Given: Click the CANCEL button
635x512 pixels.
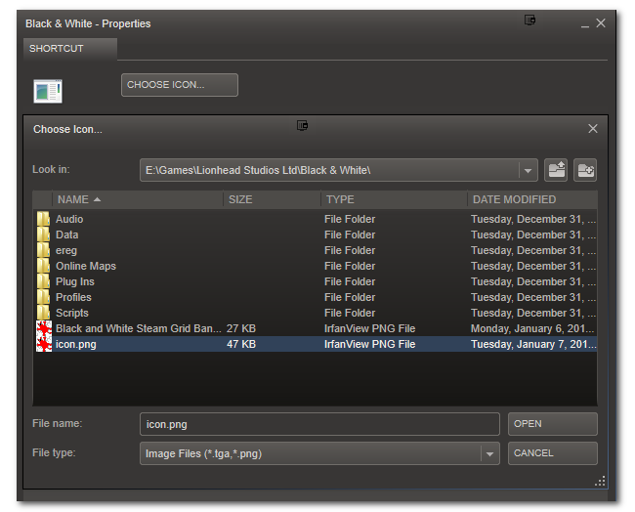Looking at the screenshot, I should tap(552, 453).
